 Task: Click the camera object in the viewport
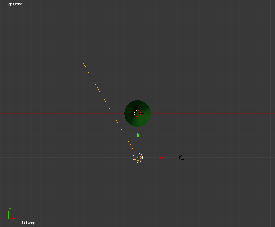(181, 158)
